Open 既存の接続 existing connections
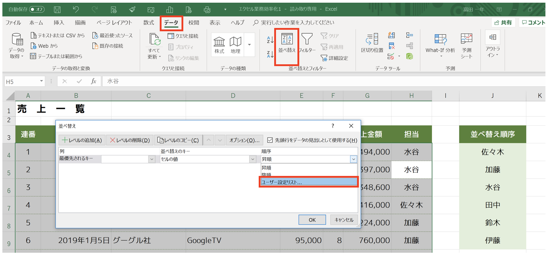549x256 pixels. pos(108,46)
